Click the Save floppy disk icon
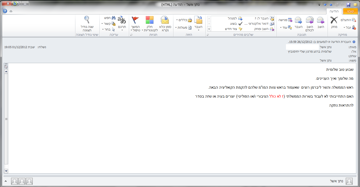This screenshot has height=187, width=360. click(348, 5)
